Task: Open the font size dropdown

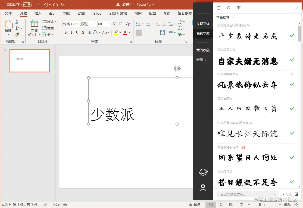Action: (108, 24)
